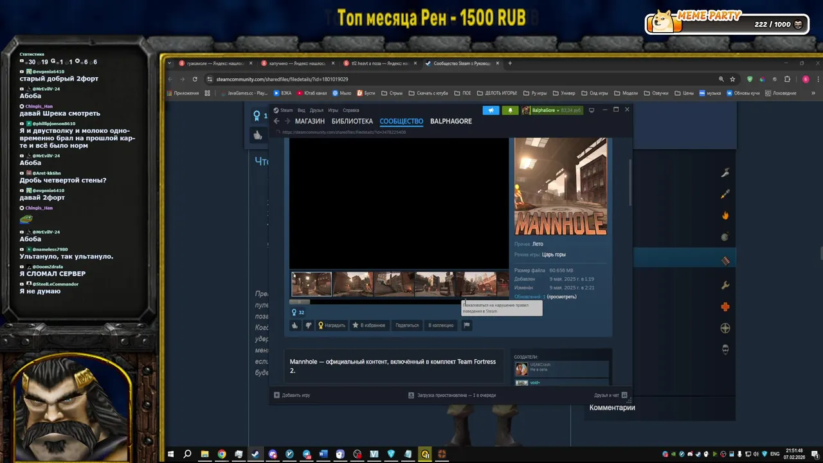Open the paused downloads status in Steam

452,395
